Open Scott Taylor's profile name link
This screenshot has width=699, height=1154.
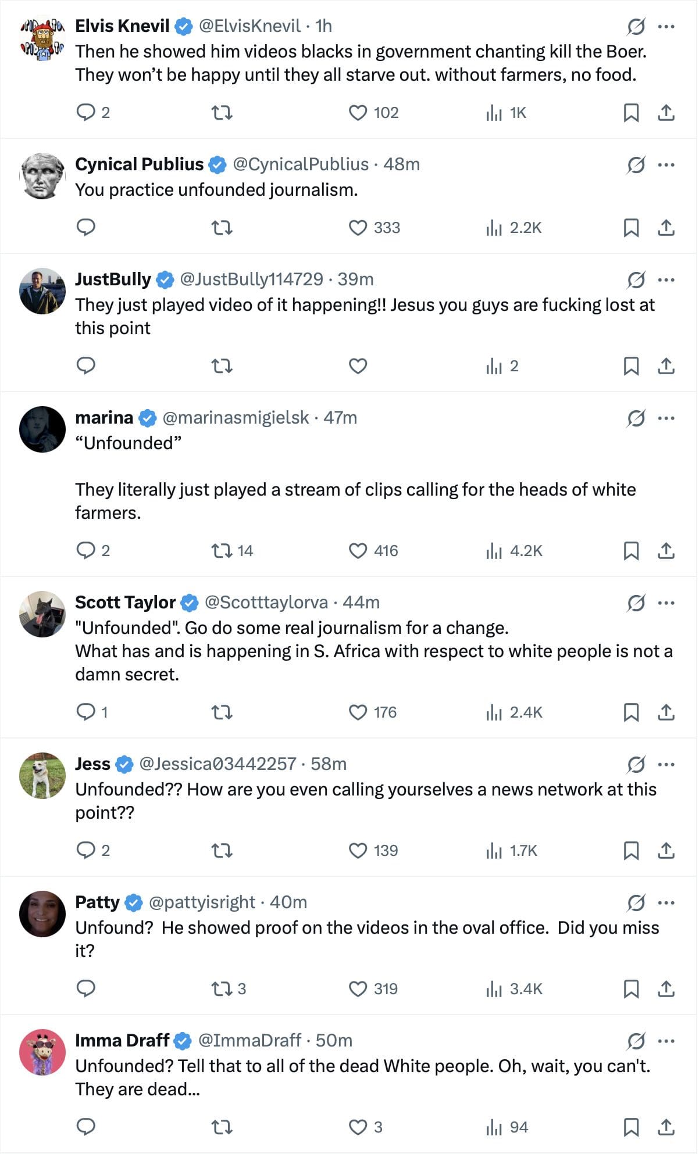(126, 603)
